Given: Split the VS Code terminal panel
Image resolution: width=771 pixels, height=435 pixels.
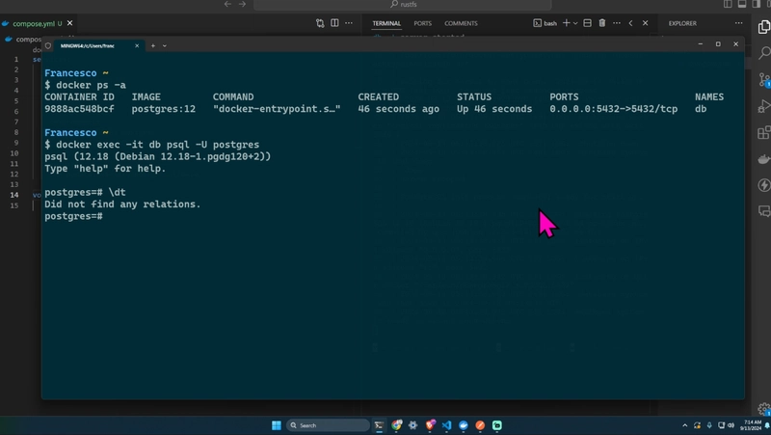Looking at the screenshot, I should pos(587,22).
